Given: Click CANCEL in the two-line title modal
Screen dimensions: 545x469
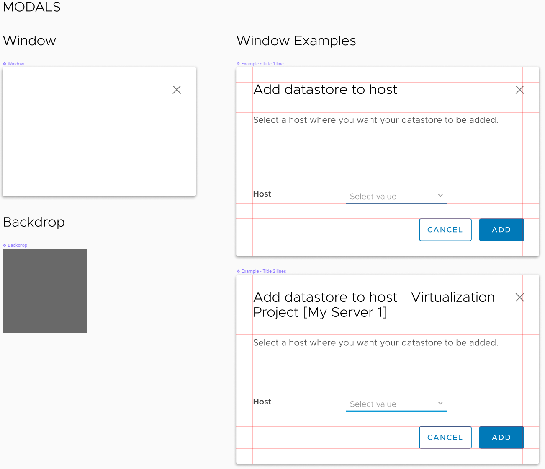Looking at the screenshot, I should [x=445, y=438].
